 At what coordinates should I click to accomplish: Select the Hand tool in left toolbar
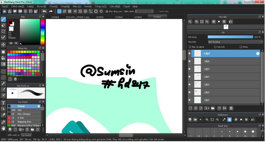pos(3,128)
